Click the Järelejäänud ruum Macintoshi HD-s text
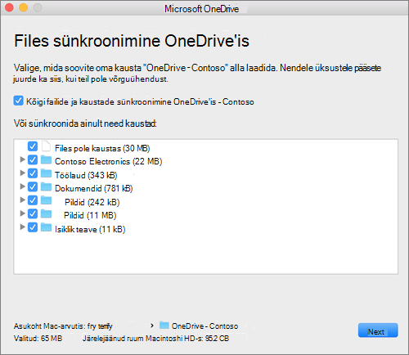Image resolution: width=409 pixels, height=355 pixels. pos(155,339)
